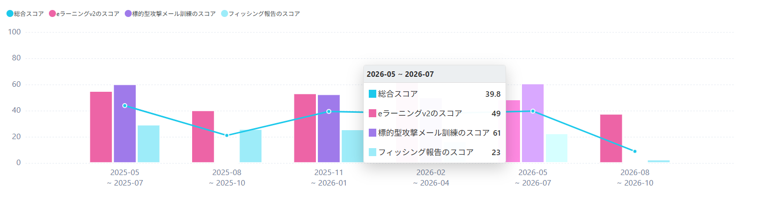Click the line point for 2025-05 ~ 2025-07
This screenshot has width=772, height=203.
tap(125, 106)
